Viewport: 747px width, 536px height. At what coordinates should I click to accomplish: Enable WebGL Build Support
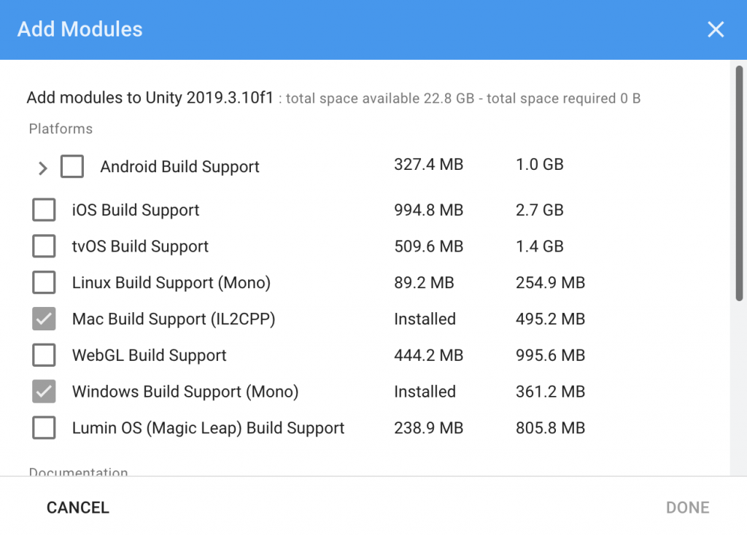click(44, 356)
